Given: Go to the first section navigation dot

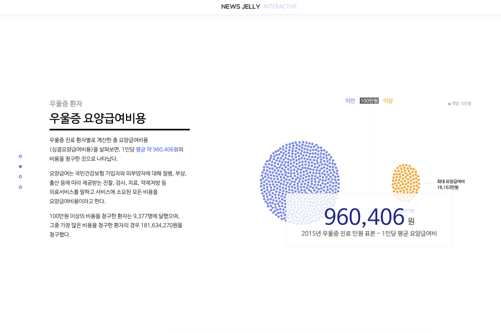Looking at the screenshot, I should tap(20, 156).
